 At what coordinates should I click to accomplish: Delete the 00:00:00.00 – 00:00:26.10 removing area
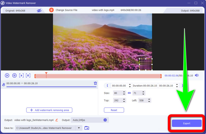(x=95, y=83)
